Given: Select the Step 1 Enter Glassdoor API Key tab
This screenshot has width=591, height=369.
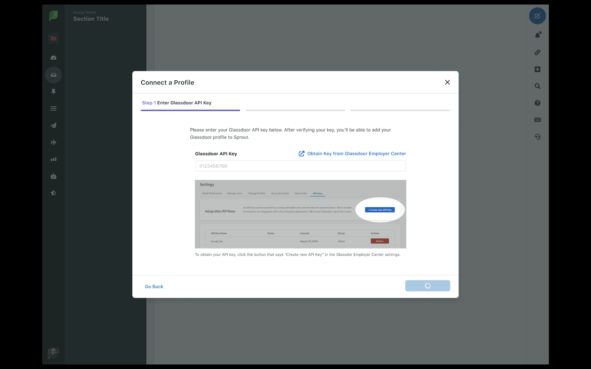Looking at the screenshot, I should point(177,103).
